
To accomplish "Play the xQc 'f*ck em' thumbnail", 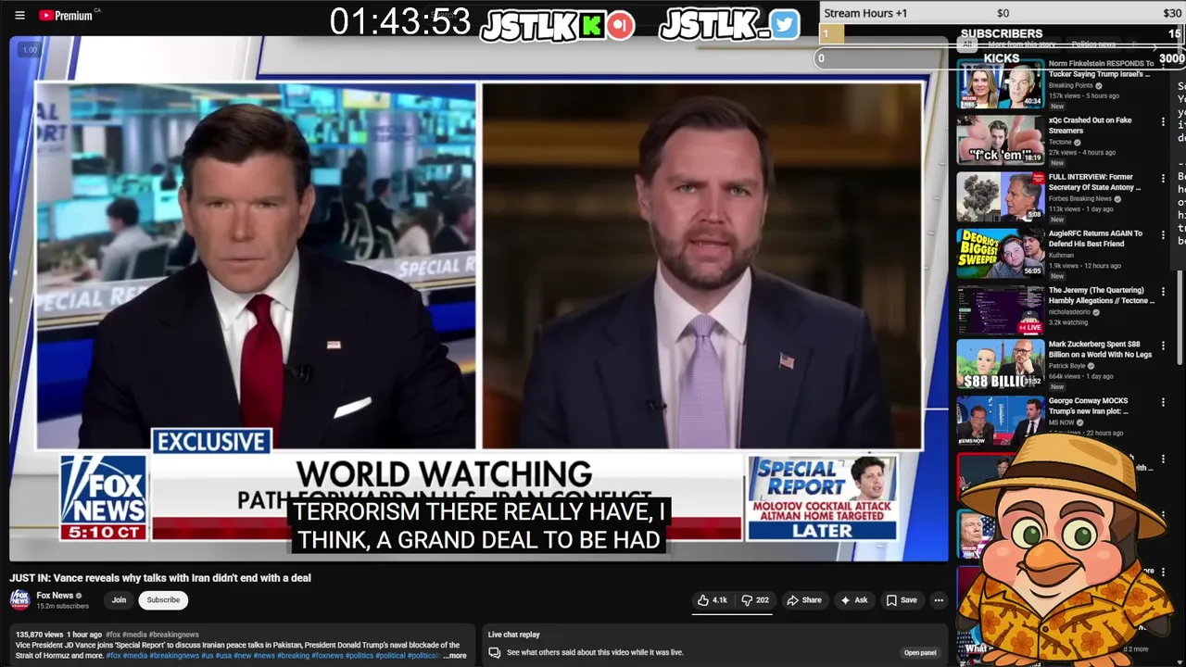I will point(1001,140).
